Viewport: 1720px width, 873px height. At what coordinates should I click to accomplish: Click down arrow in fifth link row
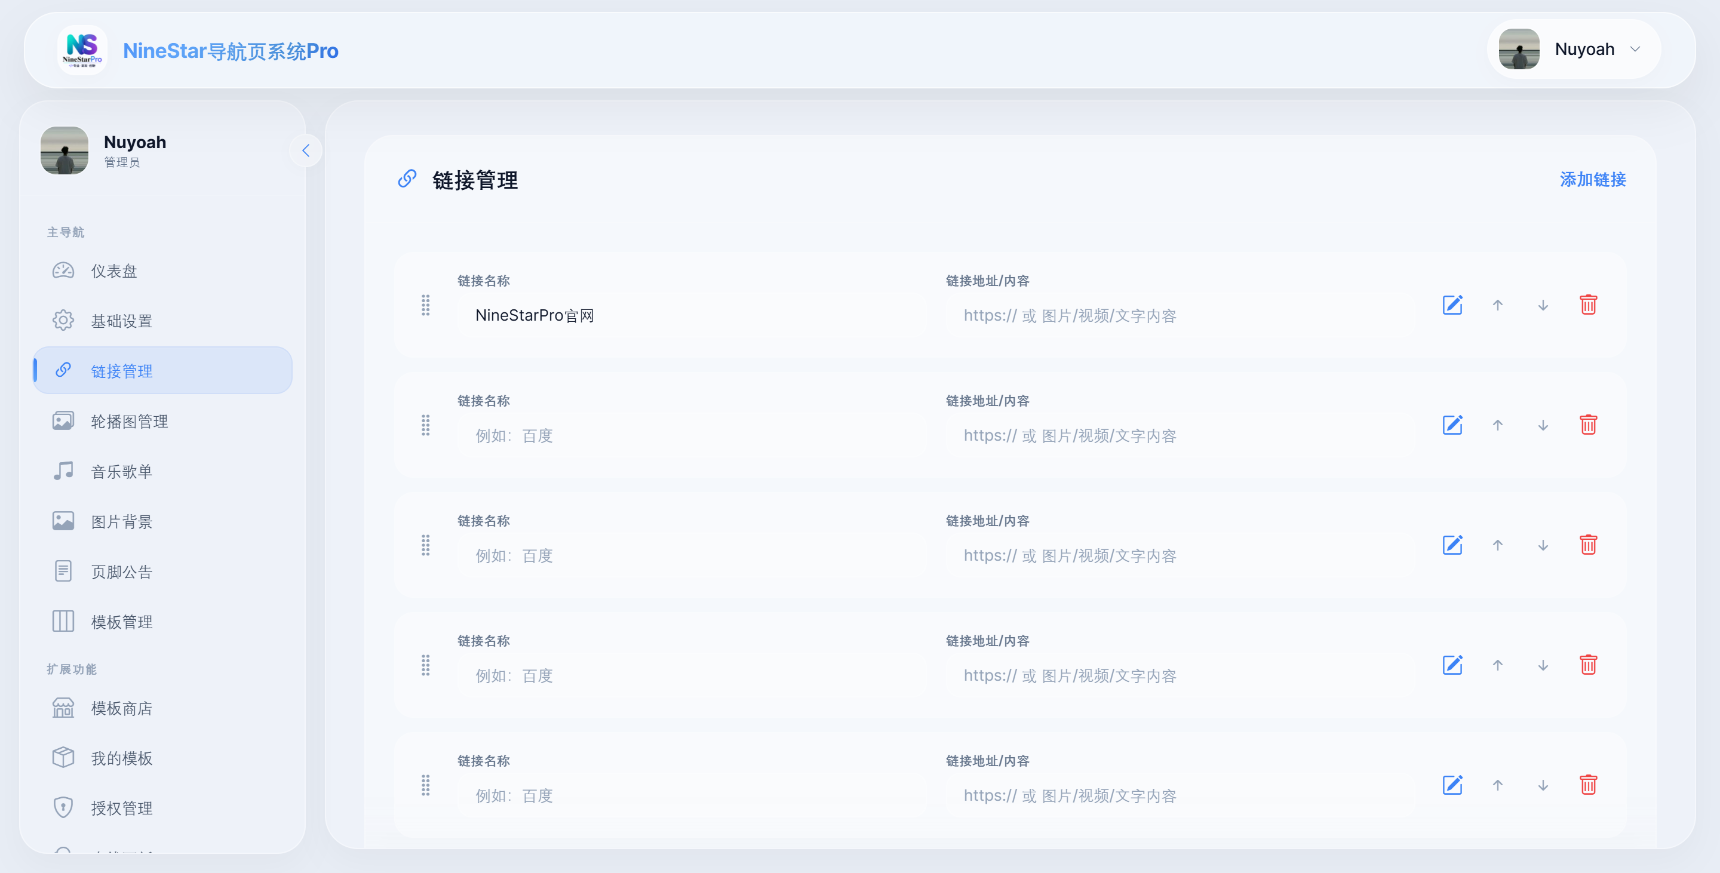[1543, 786]
